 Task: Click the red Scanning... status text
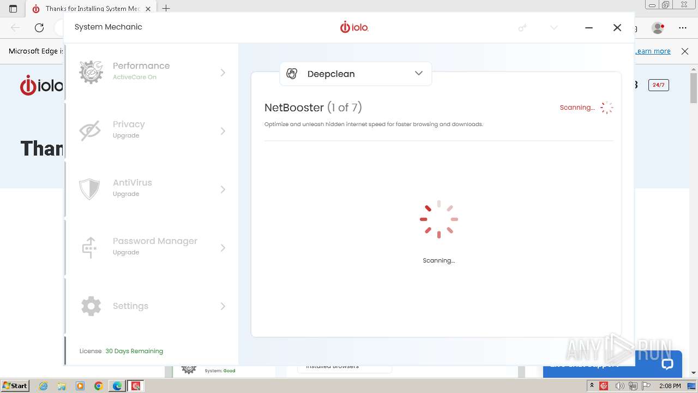[577, 108]
